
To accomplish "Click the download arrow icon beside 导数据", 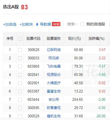I will [x=37, y=24].
